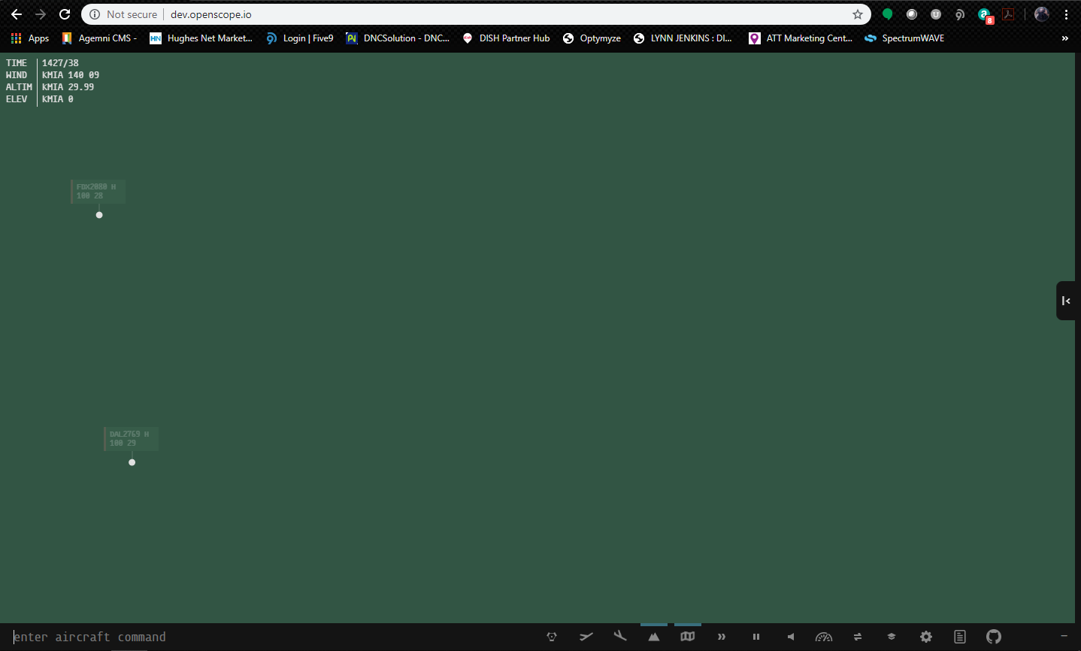Open the DISH Partner Hub bookmark
The image size is (1081, 651).
tap(506, 38)
